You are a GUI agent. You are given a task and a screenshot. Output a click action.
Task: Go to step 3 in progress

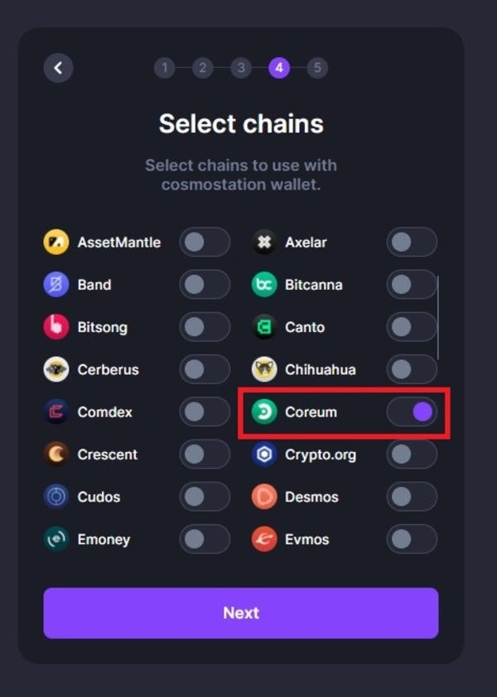tap(241, 68)
